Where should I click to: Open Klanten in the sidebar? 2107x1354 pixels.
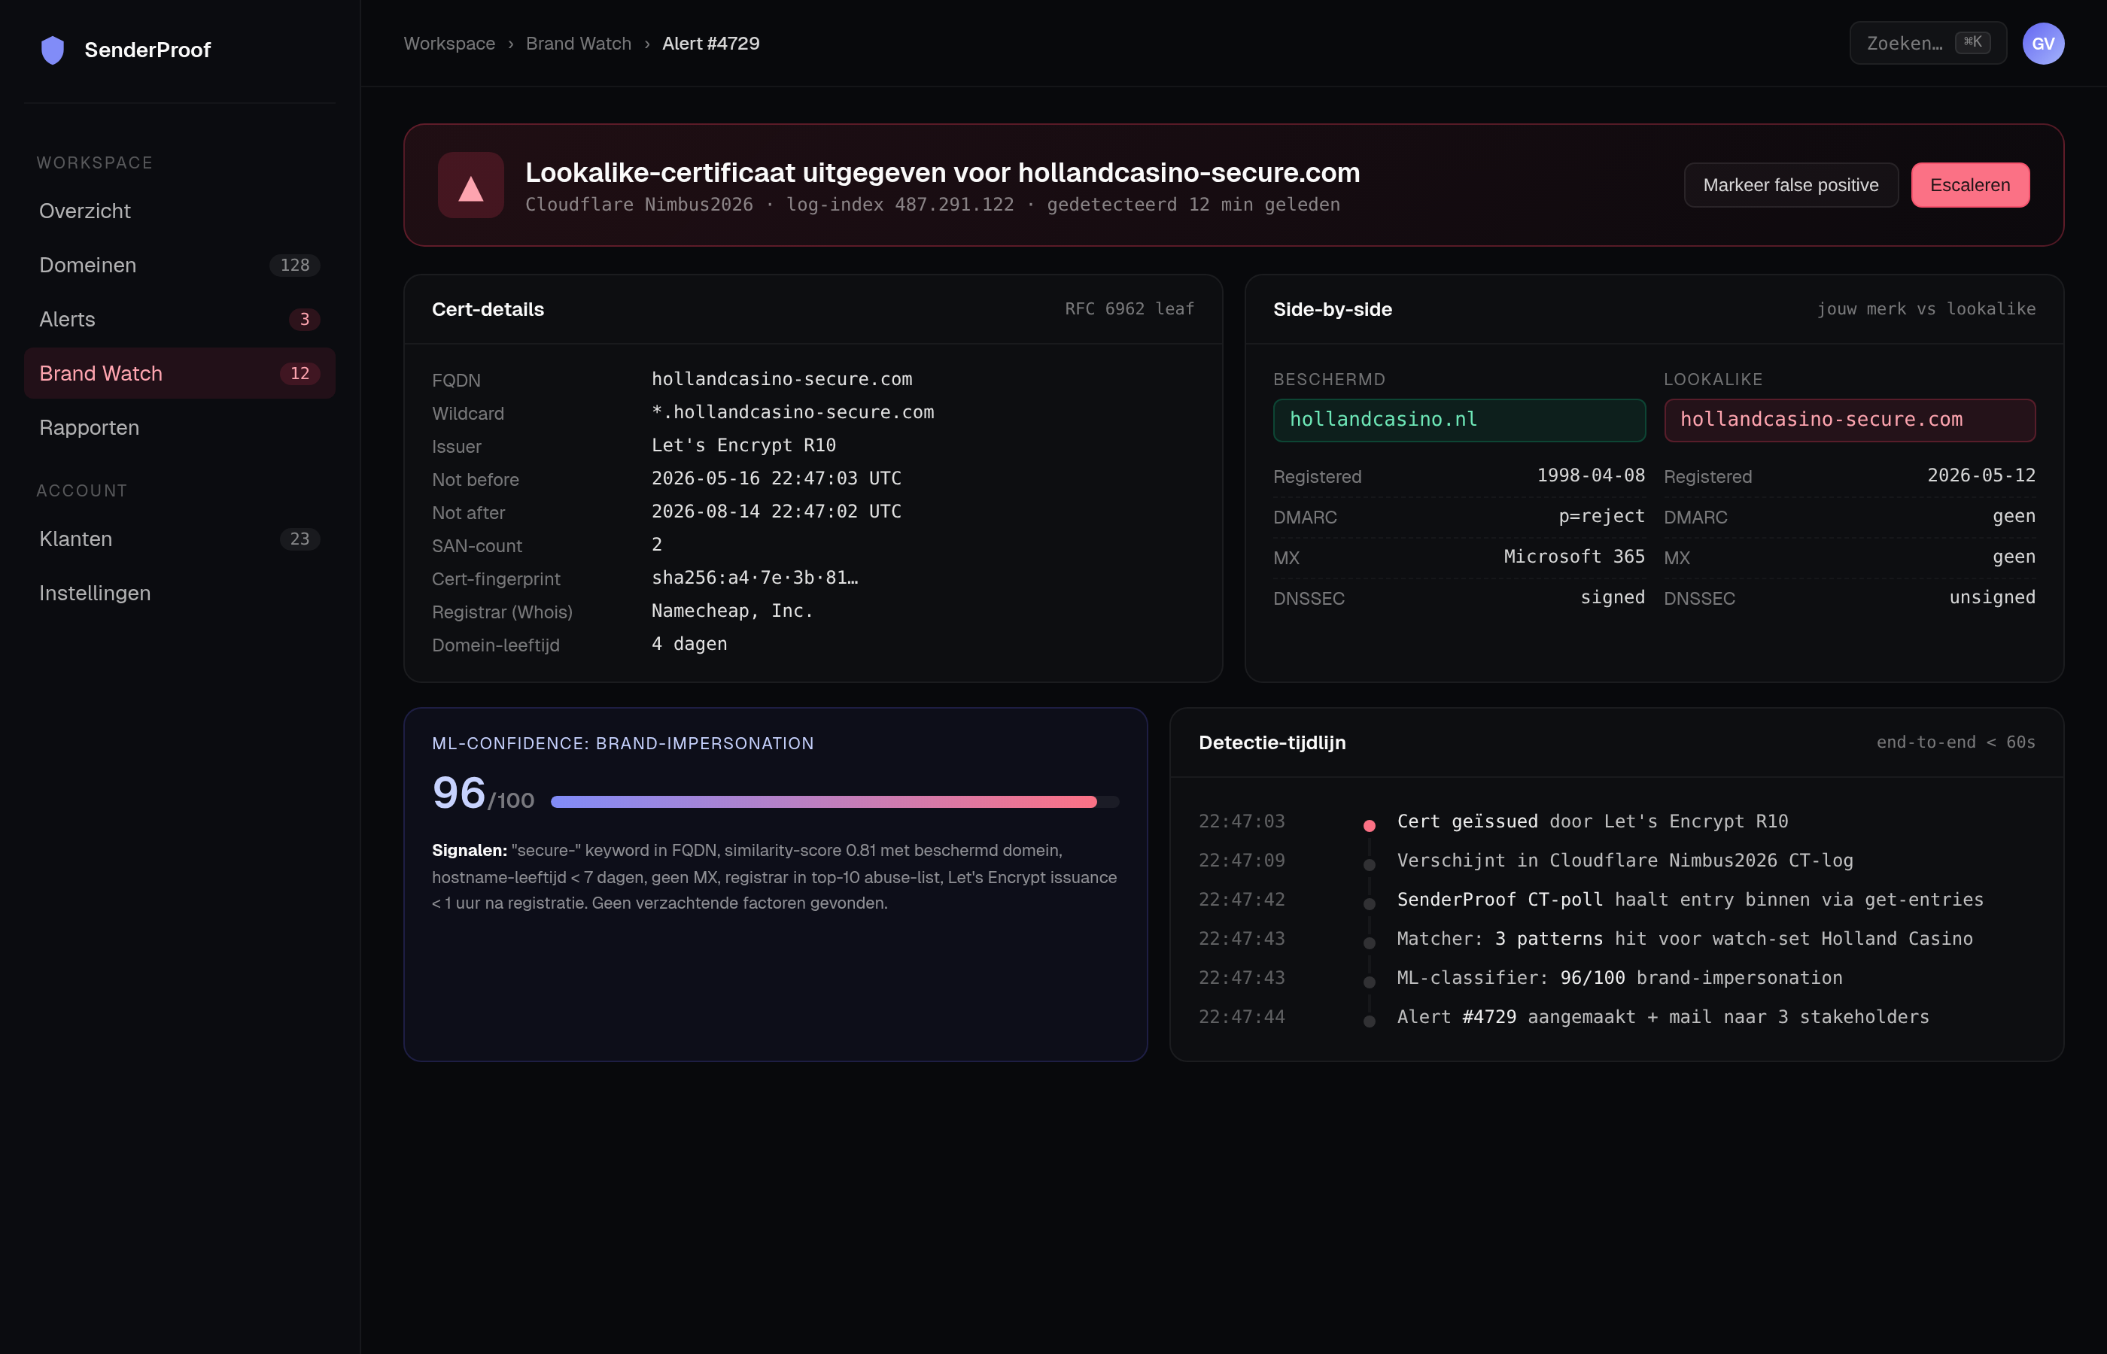tap(179, 539)
